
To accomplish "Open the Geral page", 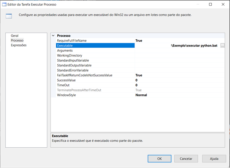I will click(14, 36).
